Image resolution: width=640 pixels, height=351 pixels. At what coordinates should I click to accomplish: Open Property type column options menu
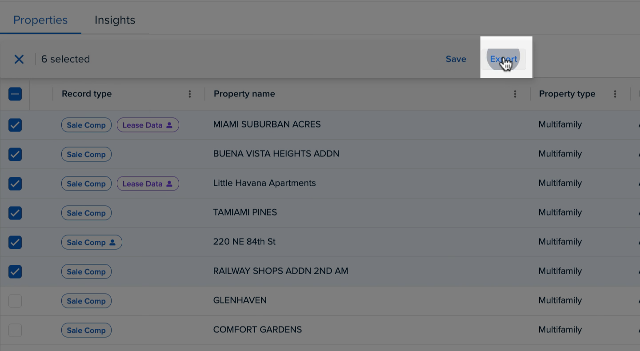click(x=615, y=94)
